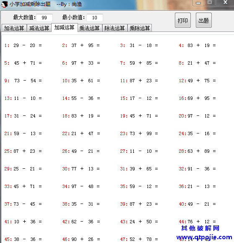
Task: Click problem 44: 76 + 12
Action: point(197,222)
